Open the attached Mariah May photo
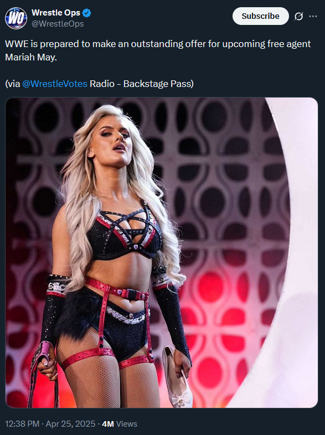The height and width of the screenshot is (435, 325). tap(162, 253)
